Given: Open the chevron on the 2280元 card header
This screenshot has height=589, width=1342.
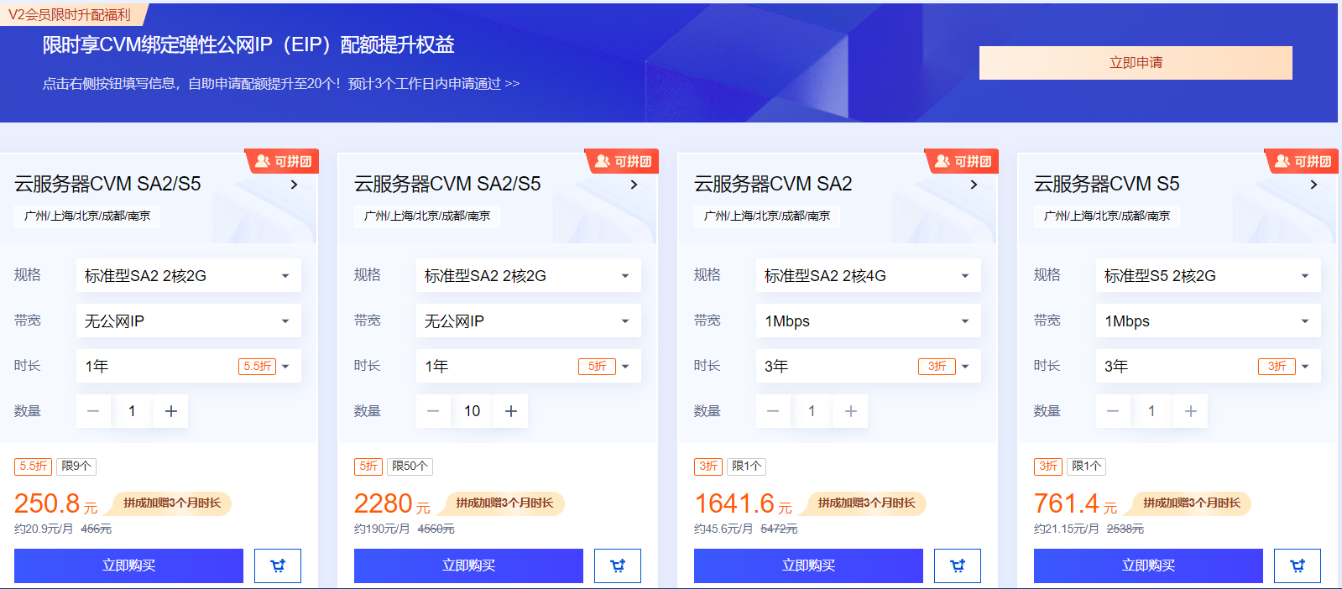Looking at the screenshot, I should coord(634,185).
